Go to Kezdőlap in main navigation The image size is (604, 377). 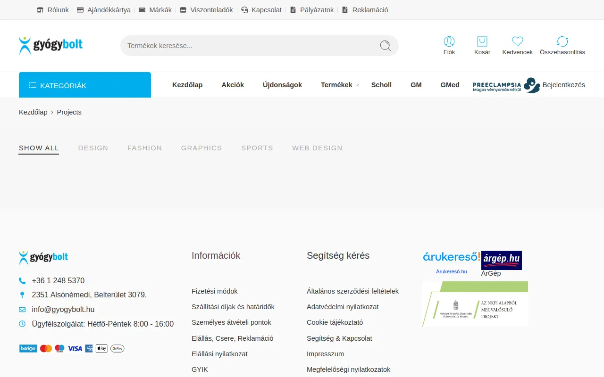[187, 85]
